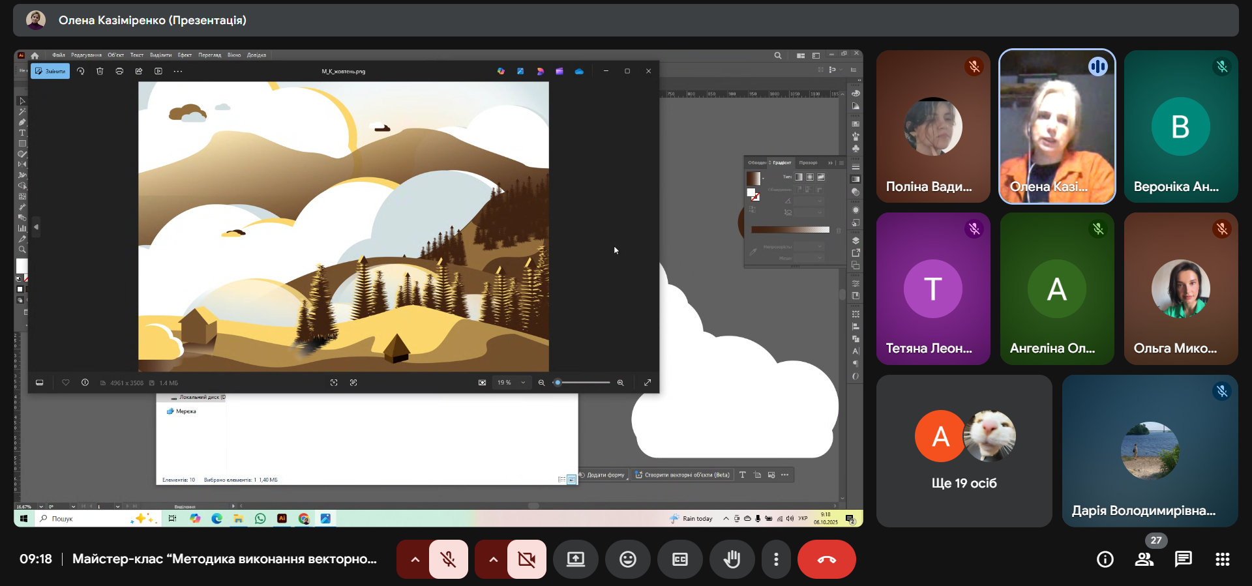This screenshot has width=1252, height=586.
Task: Expand audio settings arrow beside the microphone
Action: [x=415, y=559]
